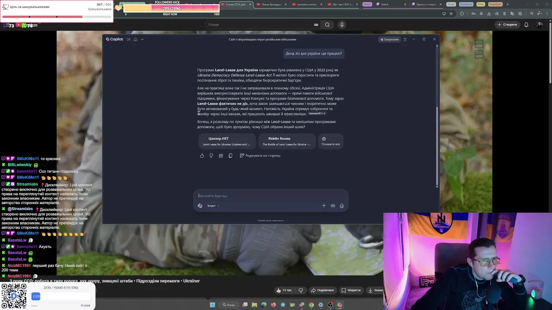This screenshot has height=310, width=552.
Task: Open the Riddle Russia source card
Action: point(286,141)
